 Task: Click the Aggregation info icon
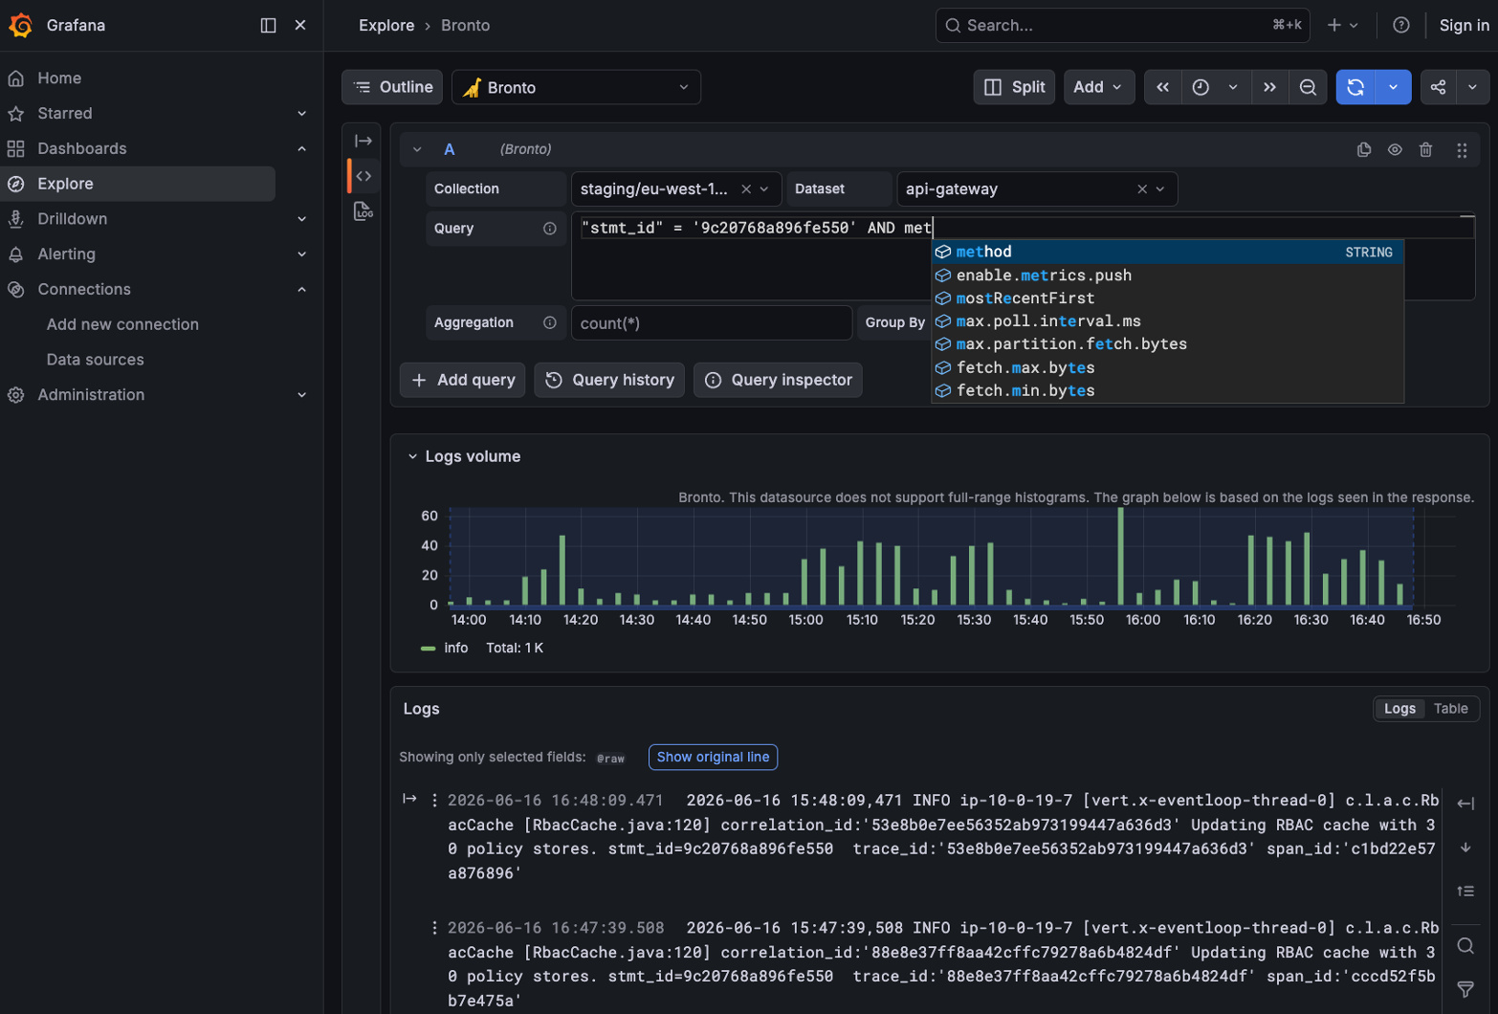549,323
